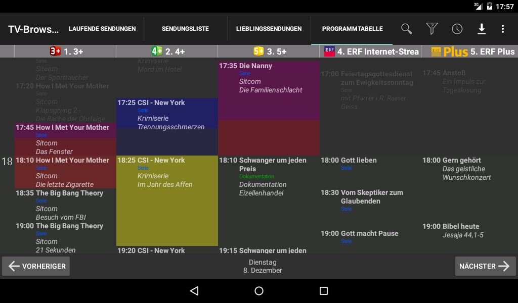Screen dimensions: 518x303
Task: Open 18:10 How I Met Your Mother Die letzte Zigarette
Action: pos(65,172)
